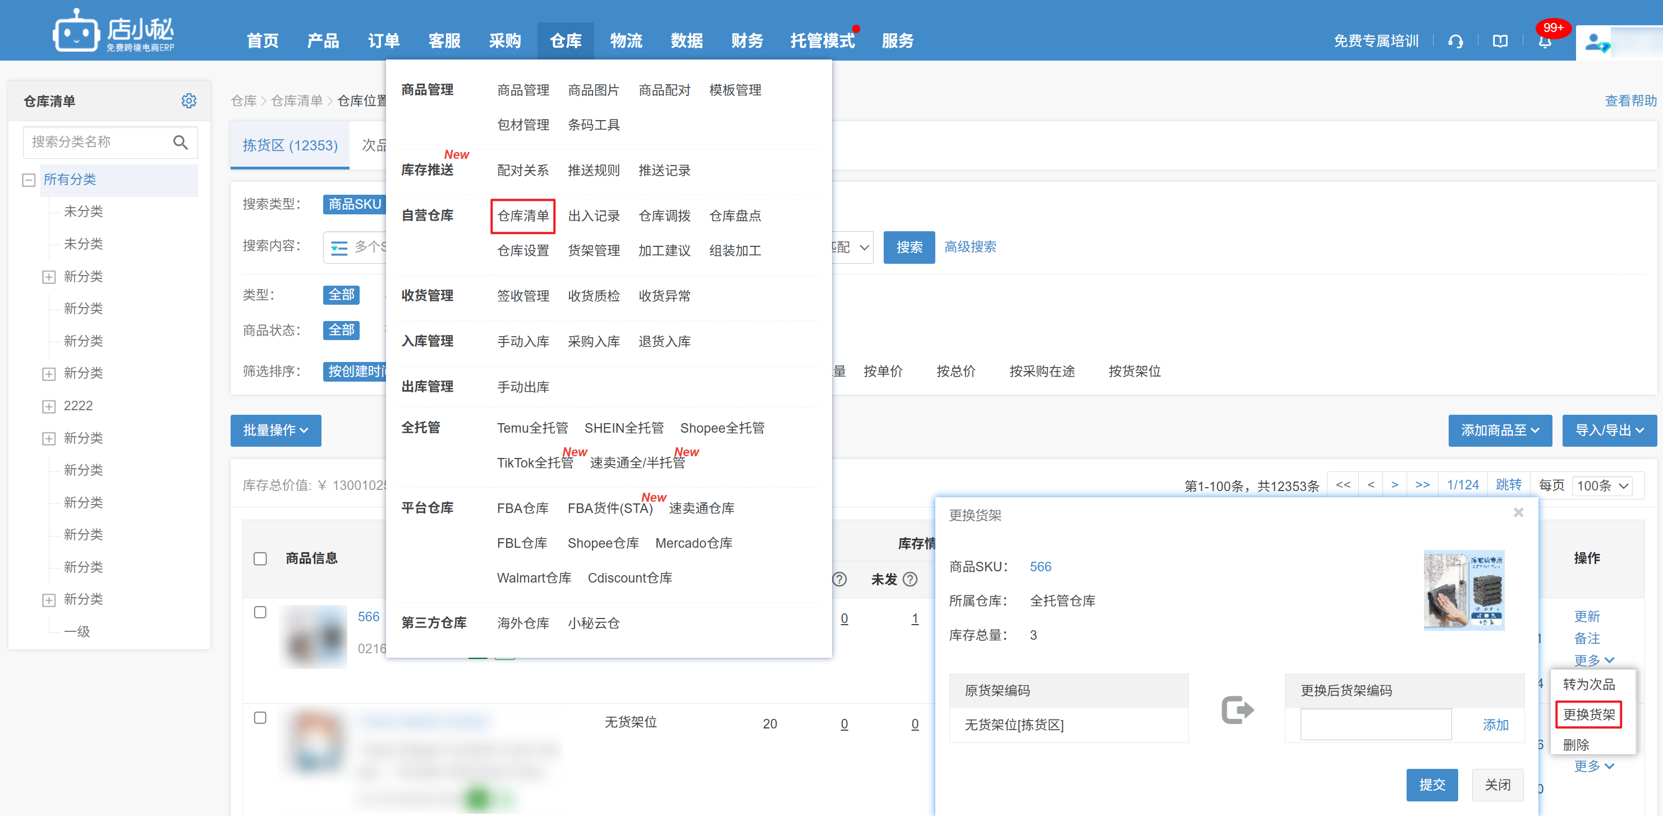Expand the 2222 category tree node
The height and width of the screenshot is (816, 1663).
click(x=48, y=406)
